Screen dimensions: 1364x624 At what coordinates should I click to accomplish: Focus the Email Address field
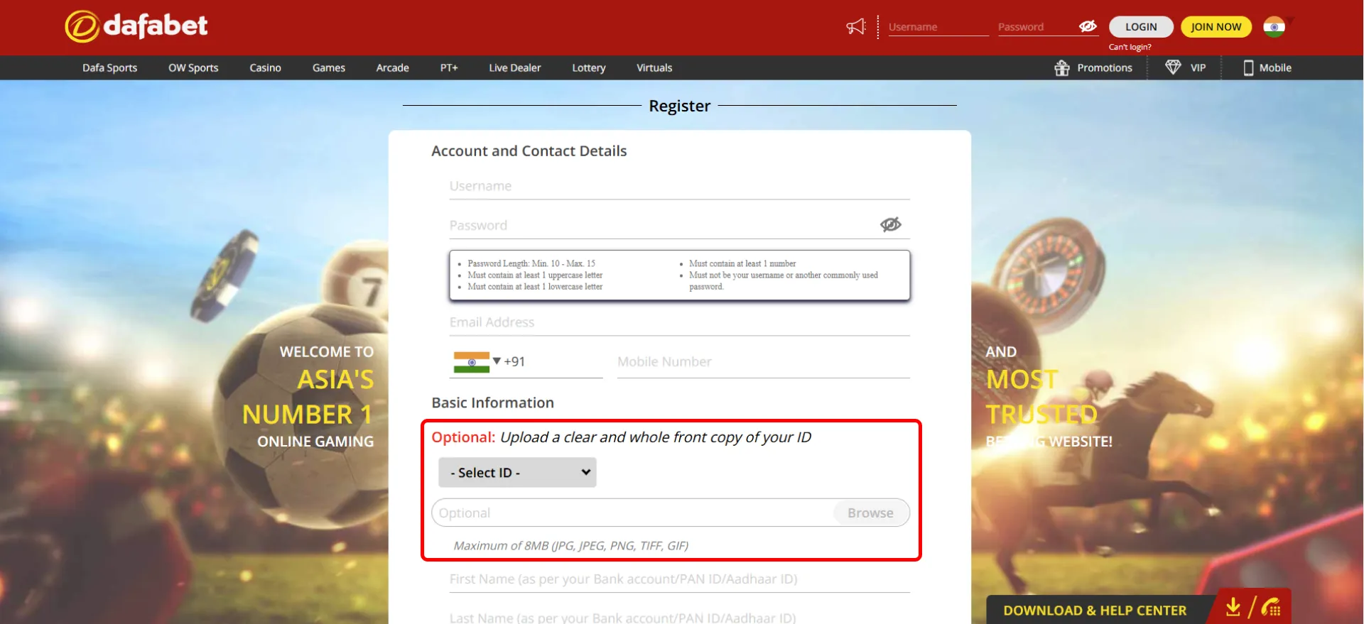pos(679,322)
